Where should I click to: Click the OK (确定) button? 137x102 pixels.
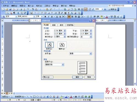tap(78, 77)
